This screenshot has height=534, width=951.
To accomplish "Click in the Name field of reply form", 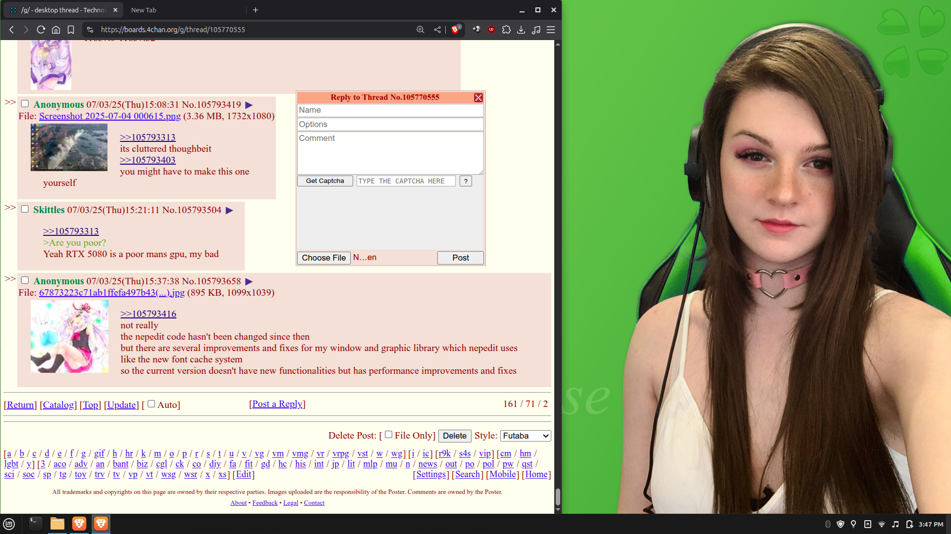I will [x=390, y=110].
